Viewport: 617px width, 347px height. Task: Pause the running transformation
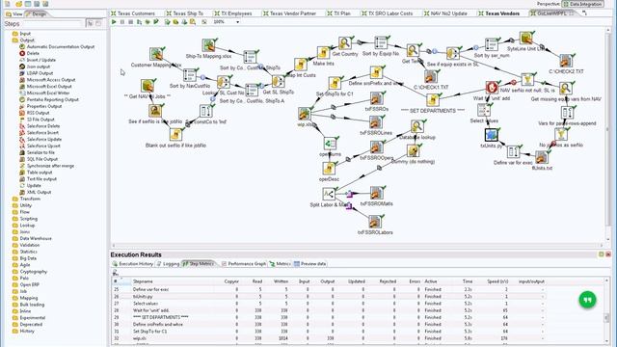pos(122,22)
